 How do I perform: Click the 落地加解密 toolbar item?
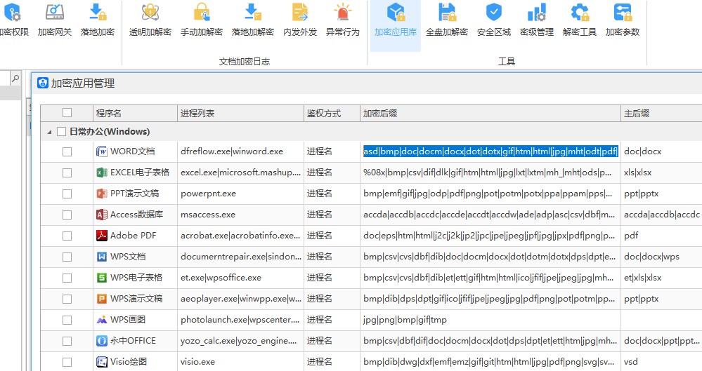252,21
